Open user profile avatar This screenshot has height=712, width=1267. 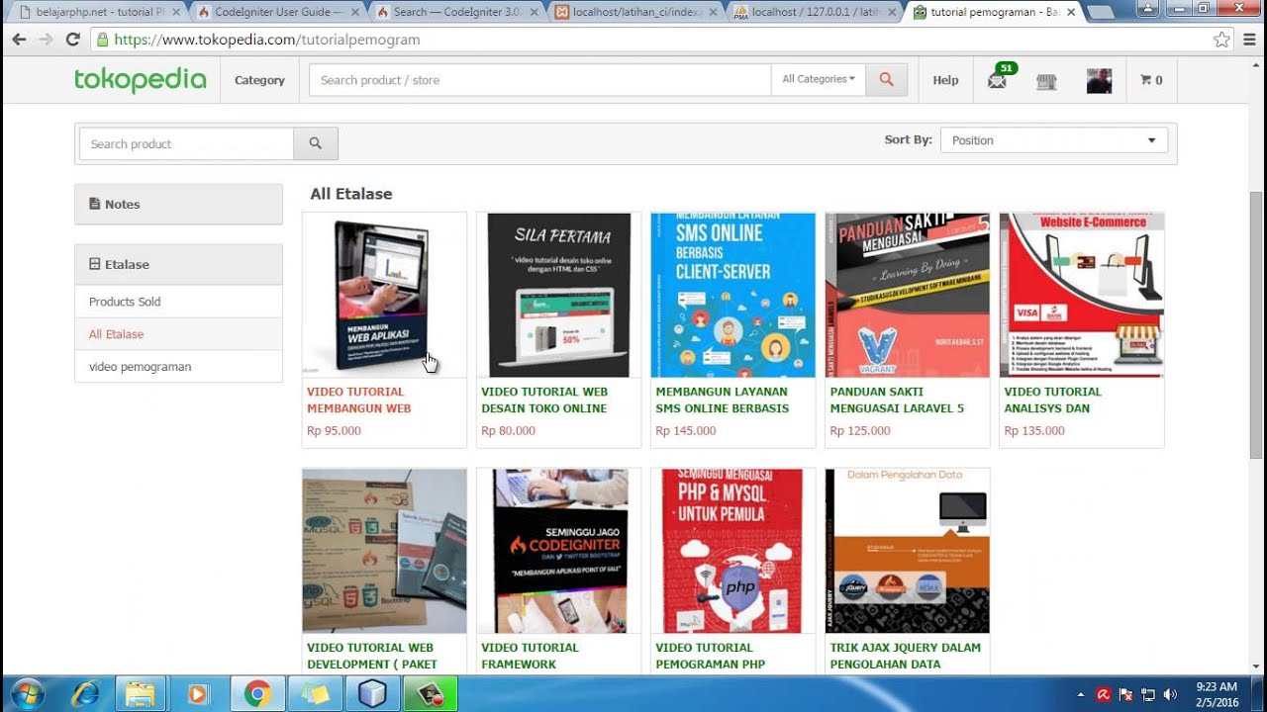pos(1099,81)
